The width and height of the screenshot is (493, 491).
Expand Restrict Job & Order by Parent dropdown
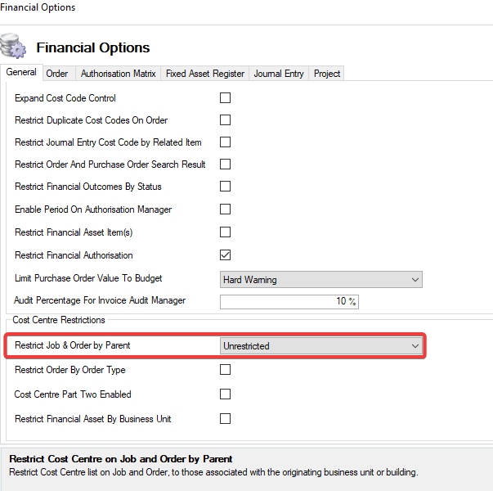pyautogui.click(x=320, y=346)
